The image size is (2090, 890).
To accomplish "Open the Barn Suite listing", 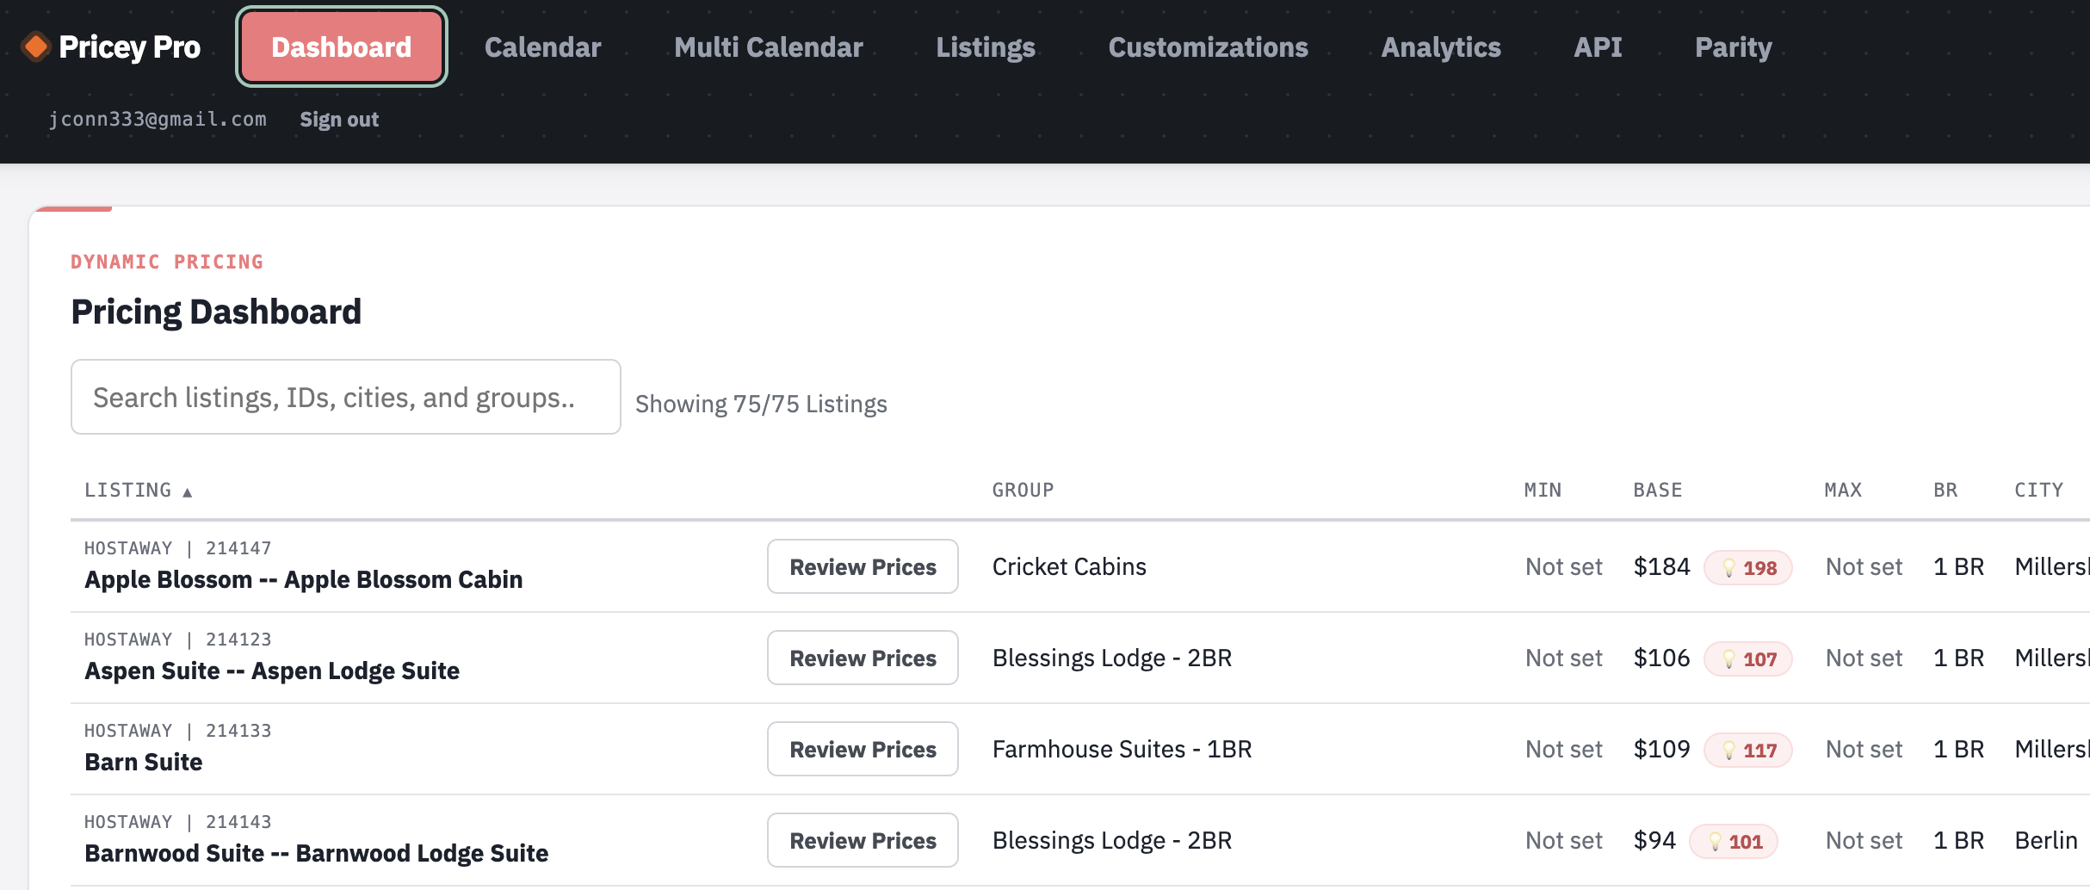I will [144, 762].
